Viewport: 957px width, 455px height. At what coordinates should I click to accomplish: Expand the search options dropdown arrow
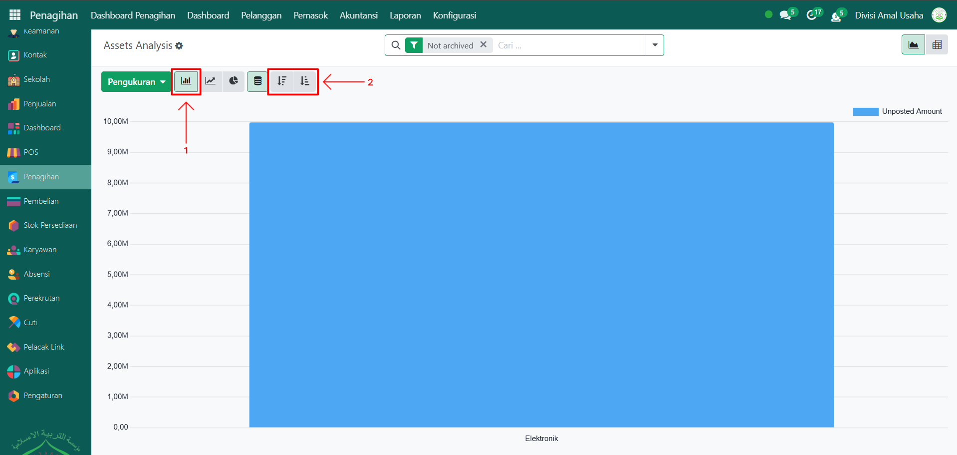pyautogui.click(x=655, y=45)
